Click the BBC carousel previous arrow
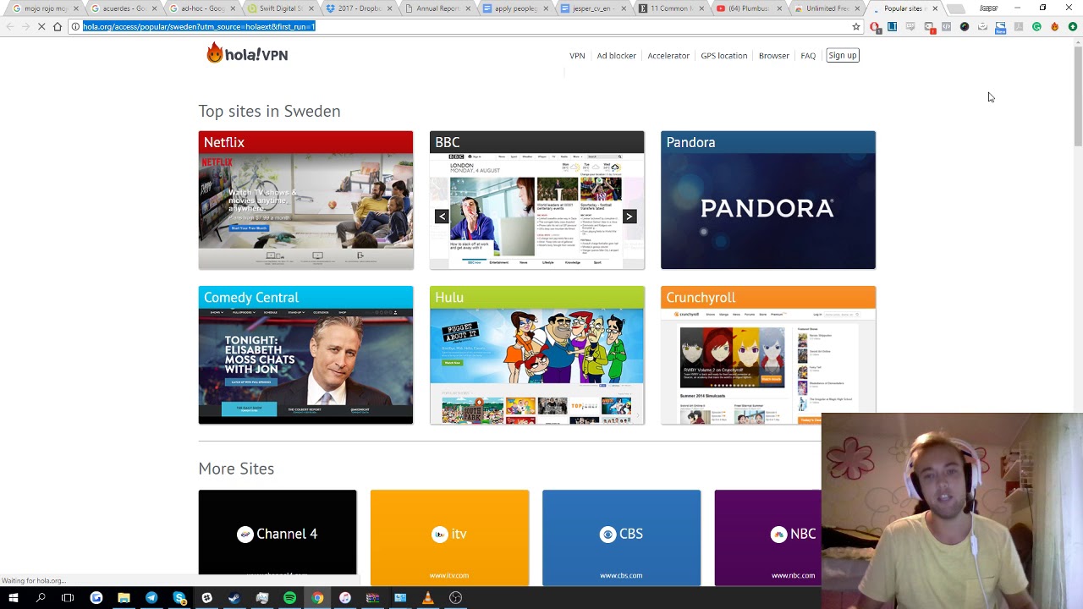This screenshot has height=609, width=1083. 442,217
